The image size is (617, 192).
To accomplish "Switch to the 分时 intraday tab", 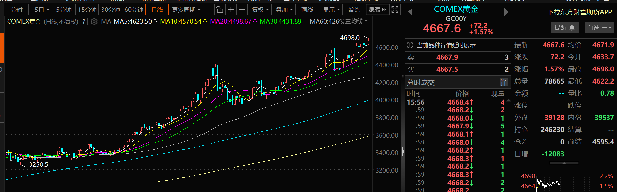I will coord(16,10).
